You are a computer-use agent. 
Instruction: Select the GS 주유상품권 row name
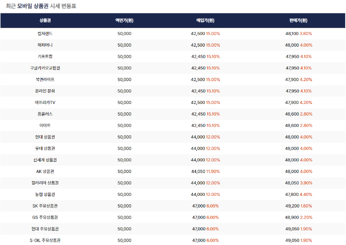tap(45, 217)
